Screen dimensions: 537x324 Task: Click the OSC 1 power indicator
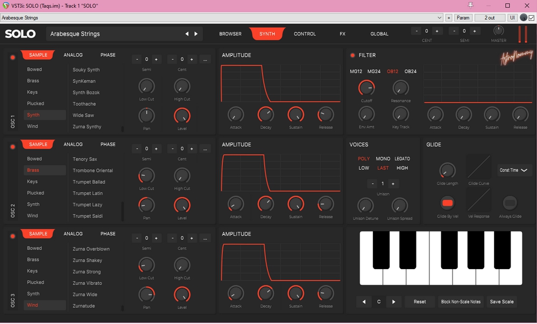pos(13,57)
